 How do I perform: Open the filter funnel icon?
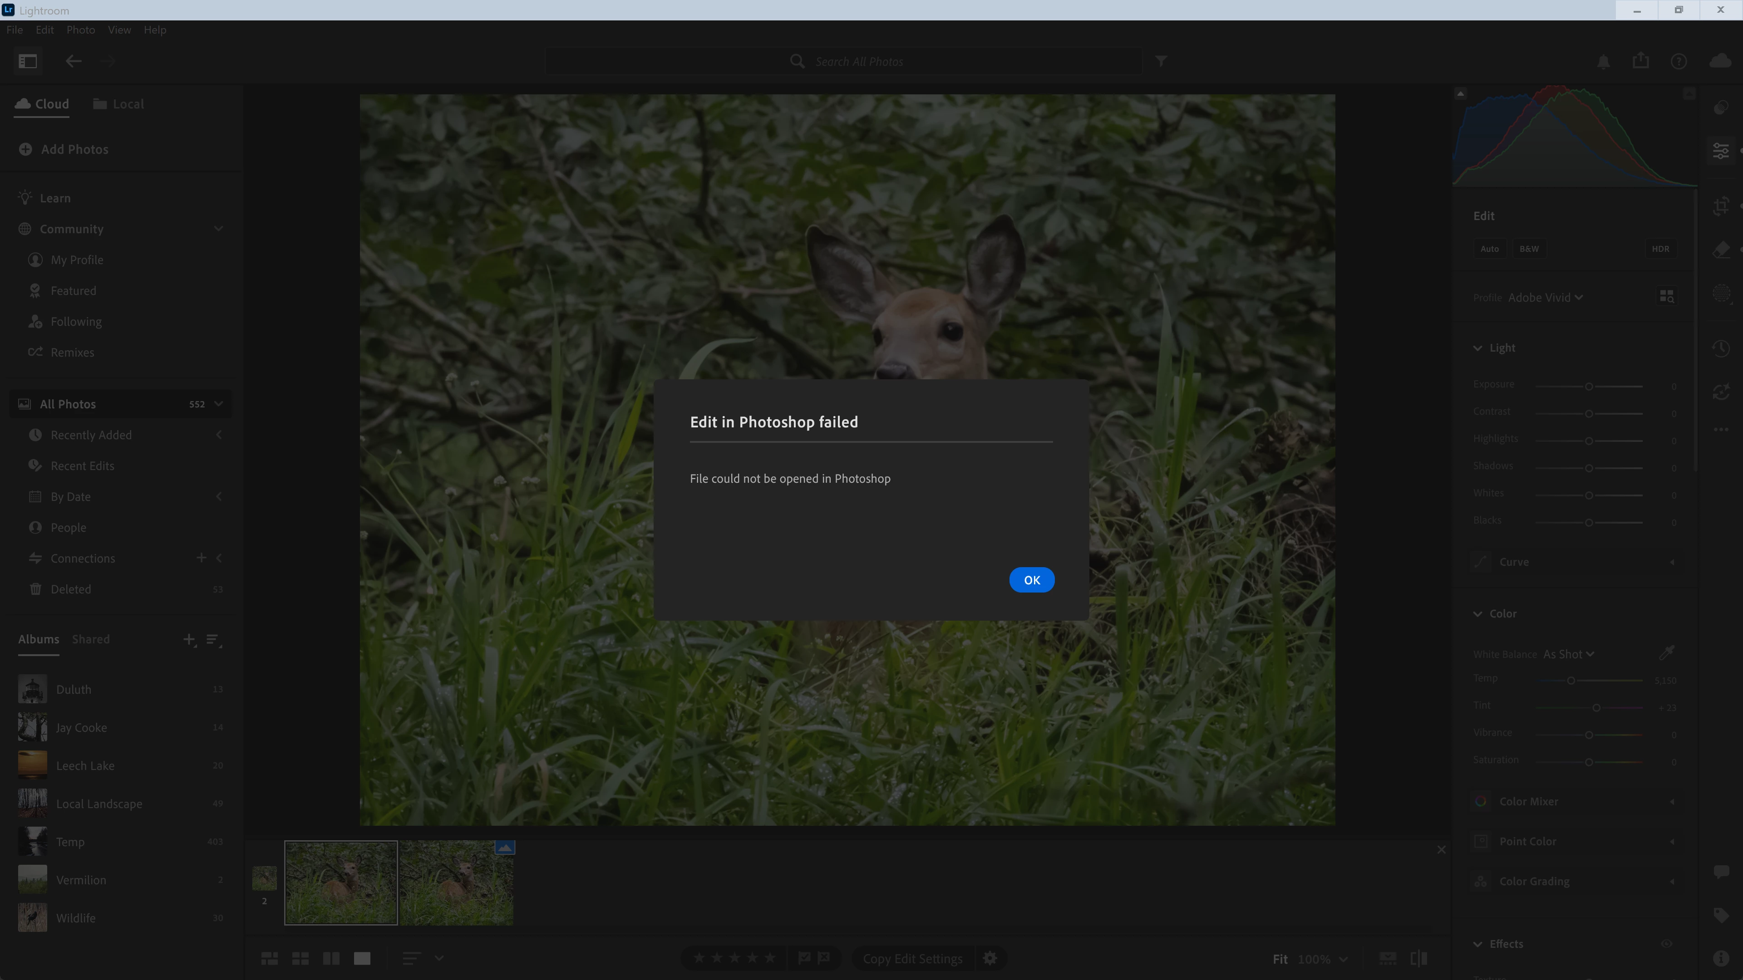pos(1161,62)
